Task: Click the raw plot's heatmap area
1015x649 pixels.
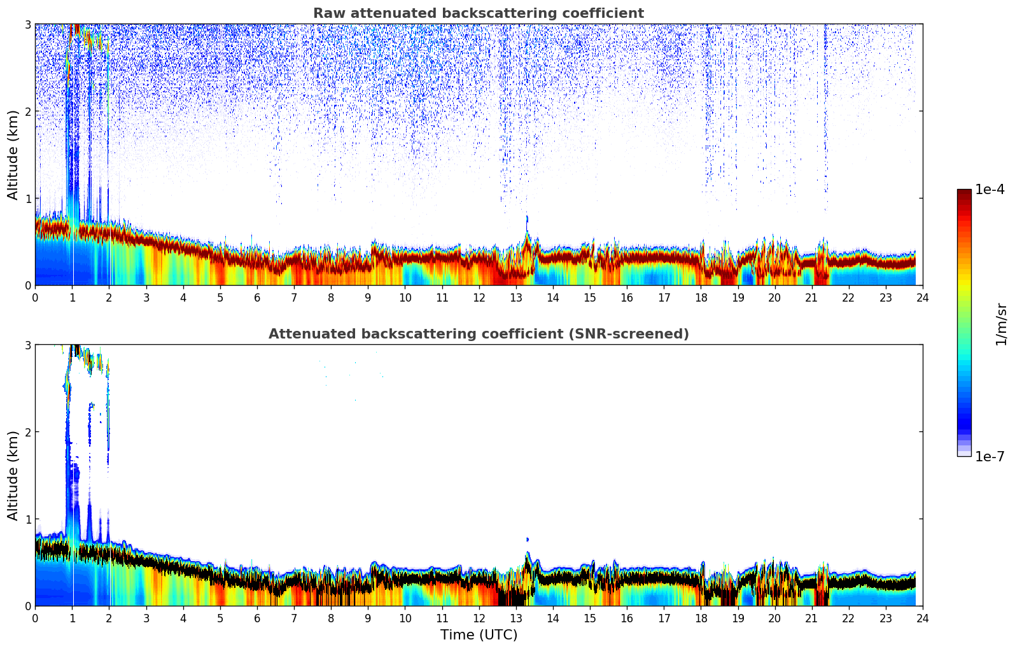Action: (x=479, y=155)
